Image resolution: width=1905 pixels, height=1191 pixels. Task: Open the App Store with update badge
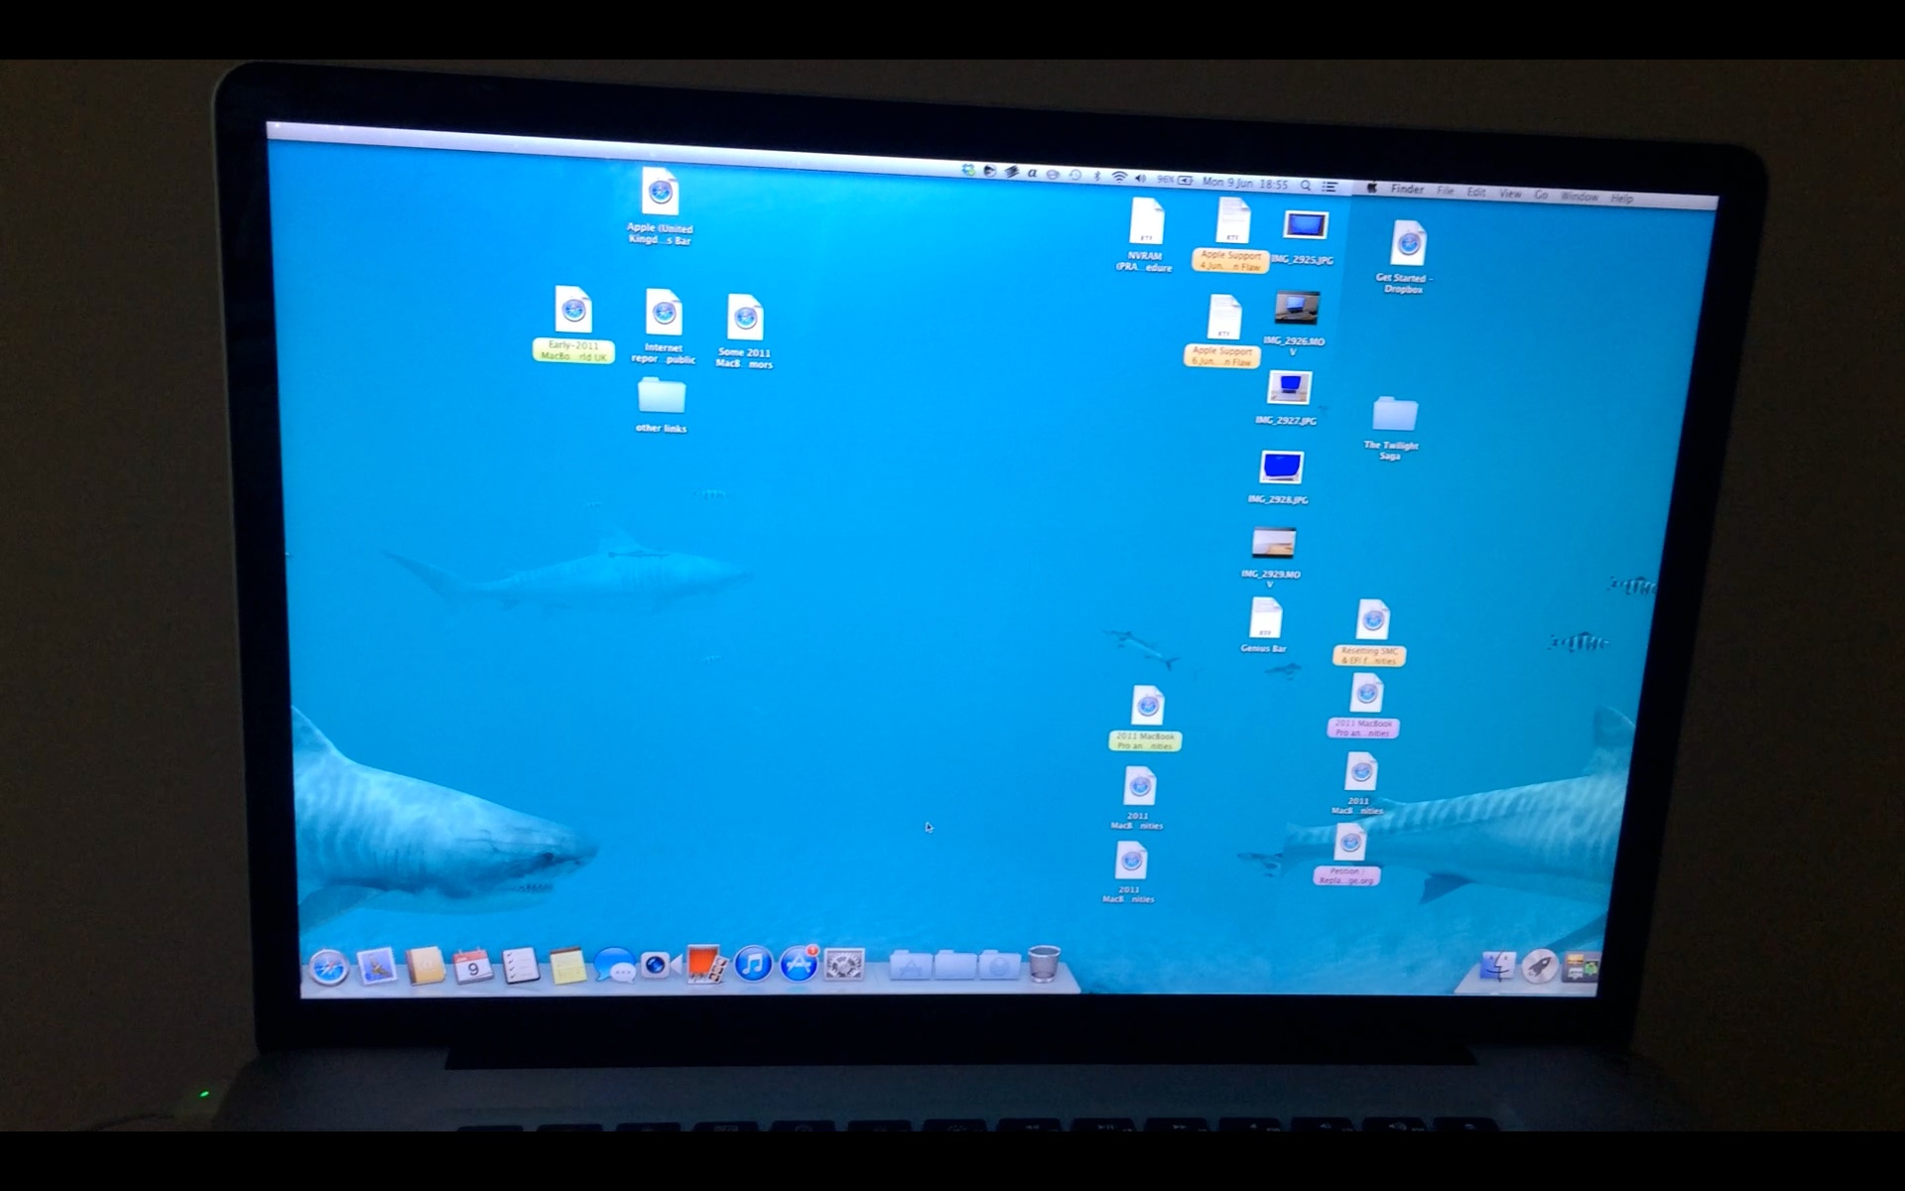pos(799,964)
